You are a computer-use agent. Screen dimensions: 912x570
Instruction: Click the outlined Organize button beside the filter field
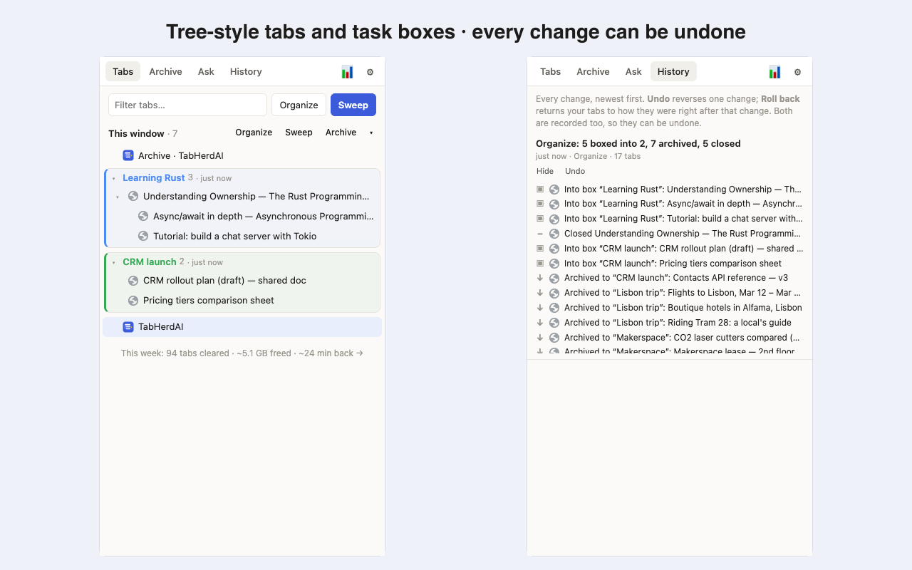pyautogui.click(x=299, y=105)
